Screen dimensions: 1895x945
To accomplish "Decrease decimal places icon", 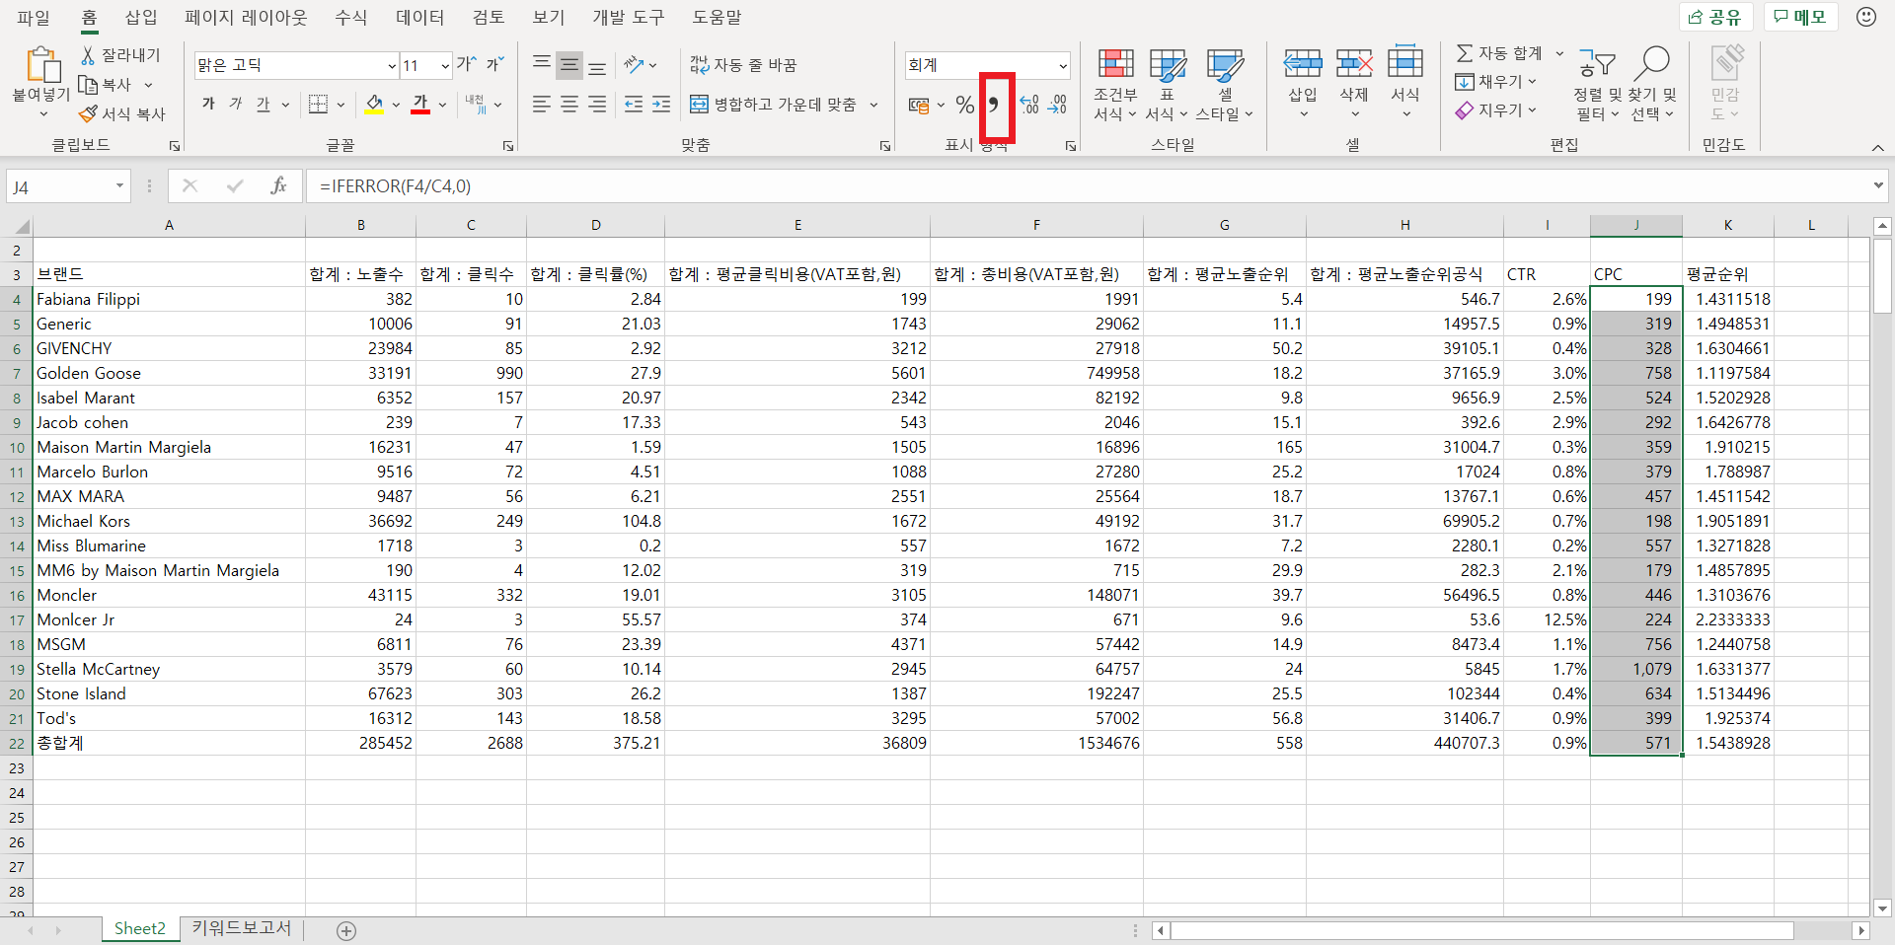I will (x=1057, y=105).
